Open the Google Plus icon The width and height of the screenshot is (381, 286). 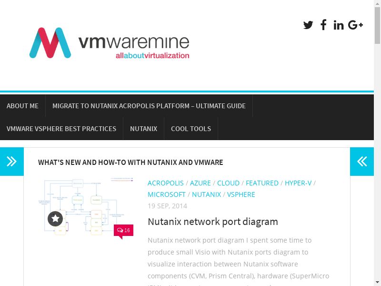pos(355,25)
